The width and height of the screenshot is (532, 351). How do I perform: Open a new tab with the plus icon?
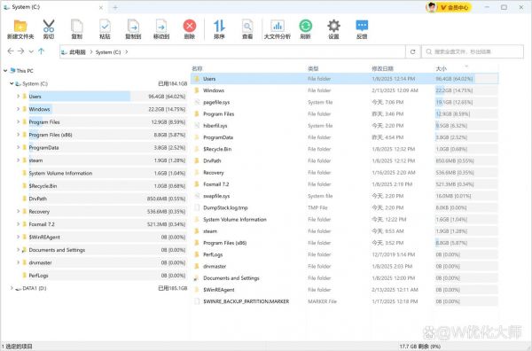pos(115,7)
